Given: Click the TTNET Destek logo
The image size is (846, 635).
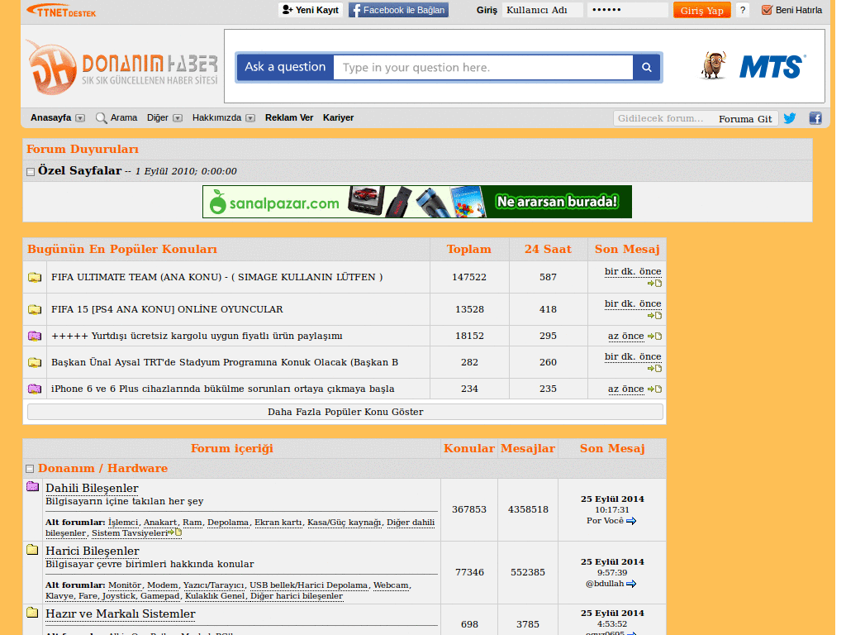Looking at the screenshot, I should (61, 10).
